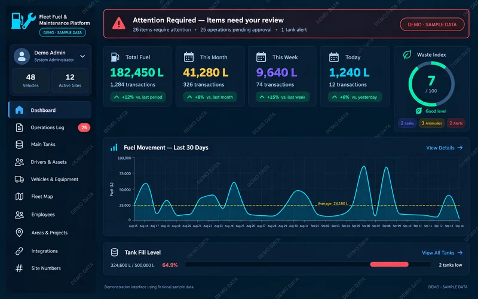This screenshot has width=478, height=299.
Task: Click the Fleet Map folded map icon
Action: [19, 197]
